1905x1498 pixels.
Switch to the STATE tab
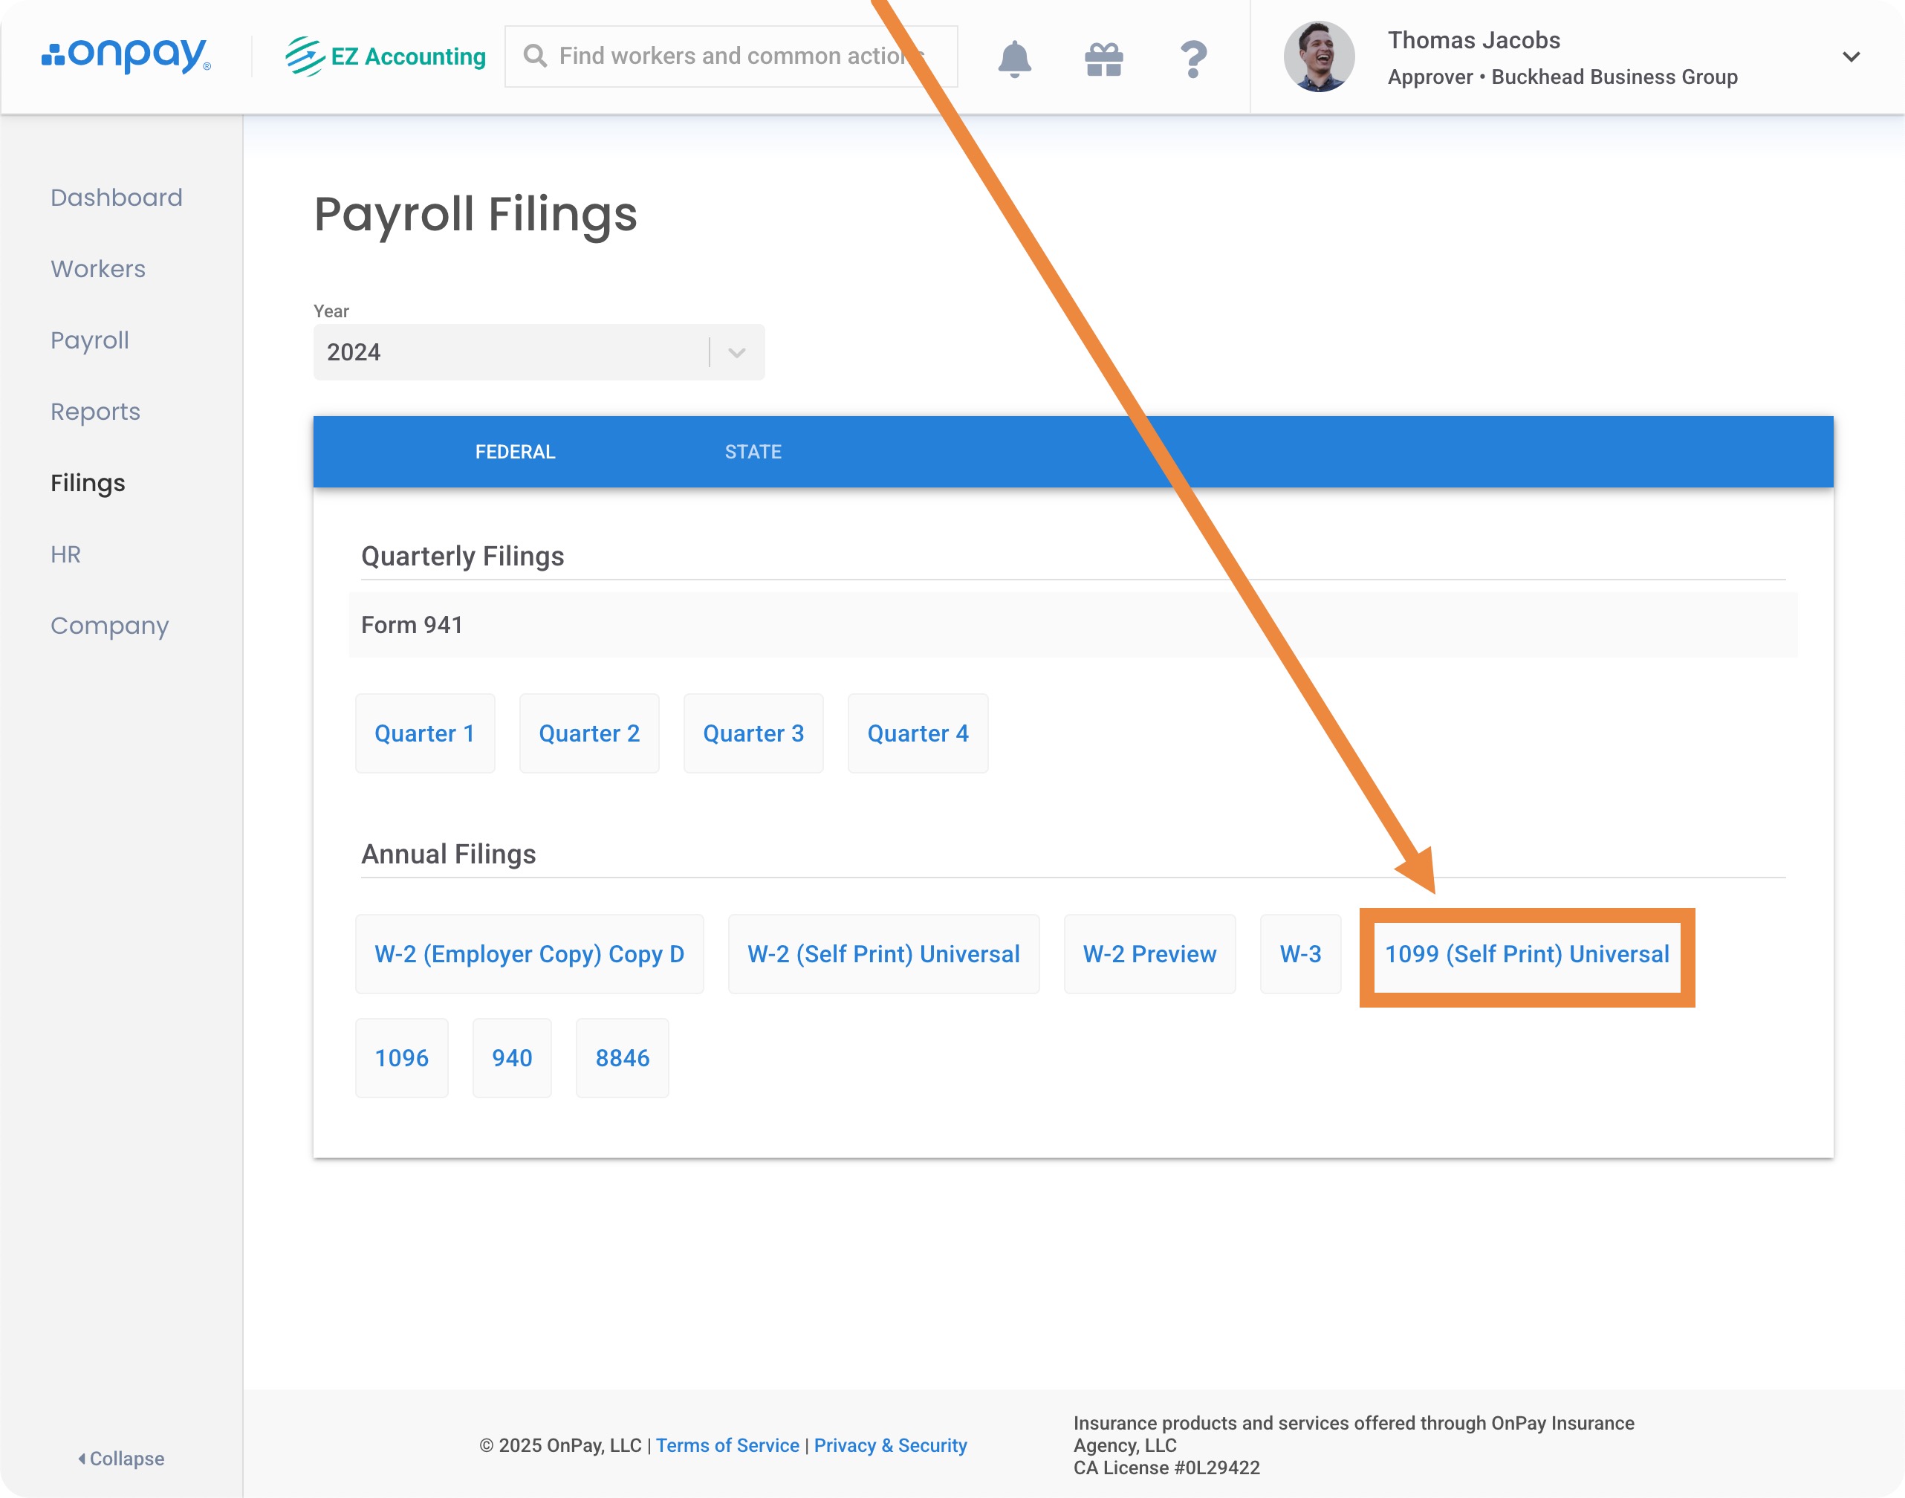click(753, 452)
